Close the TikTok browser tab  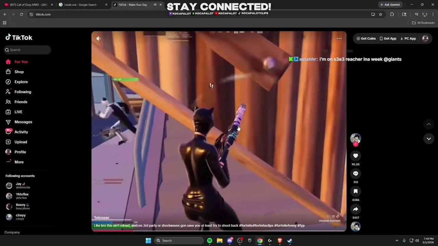pos(160,5)
